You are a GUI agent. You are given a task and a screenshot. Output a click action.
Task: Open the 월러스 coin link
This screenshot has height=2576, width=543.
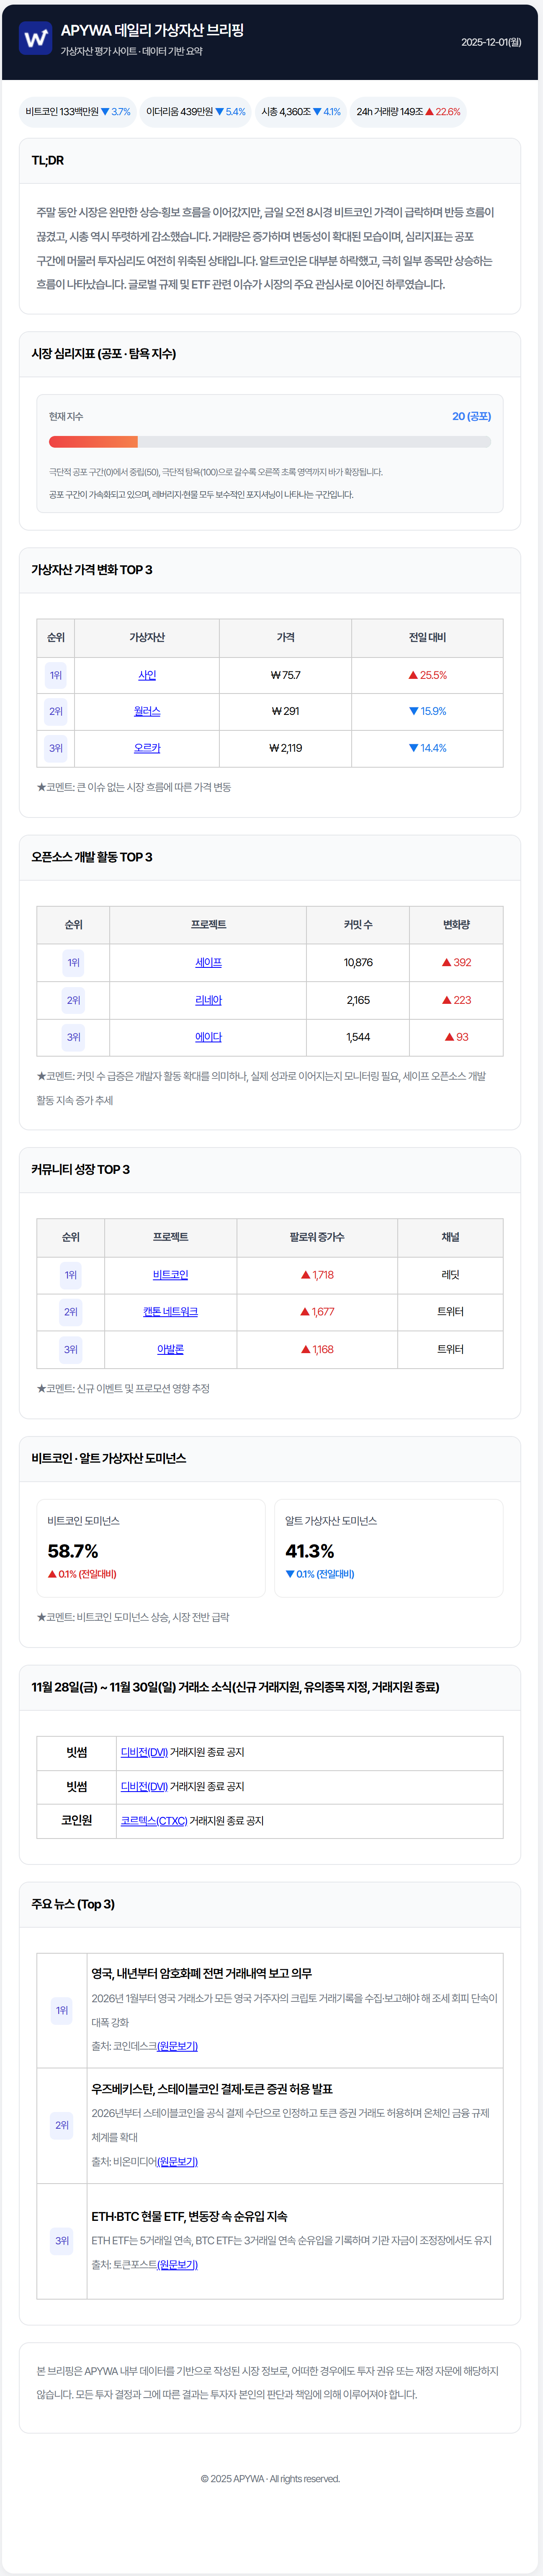click(x=147, y=711)
